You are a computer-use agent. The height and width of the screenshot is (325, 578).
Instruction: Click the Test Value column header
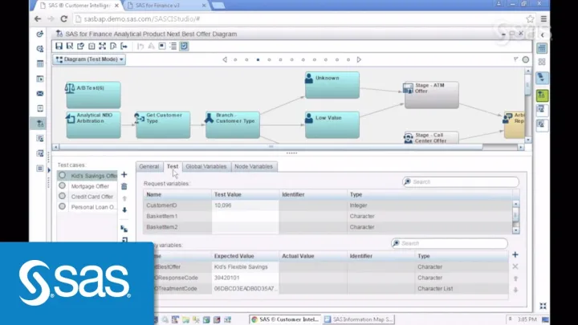pos(245,194)
